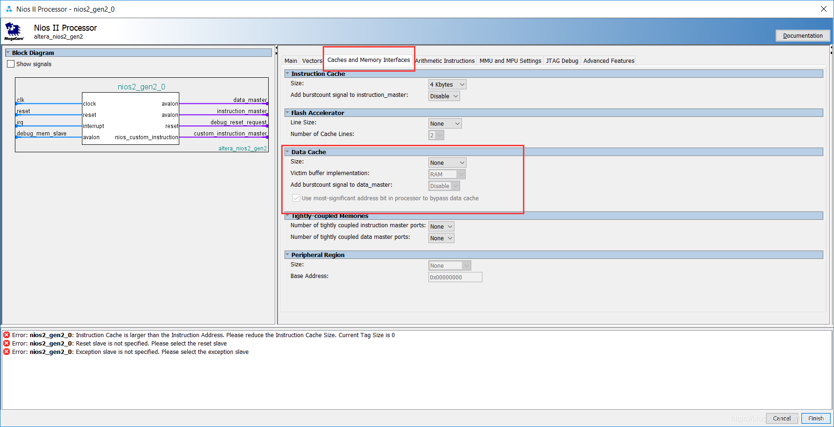Select the custom_instruction_master signal label
The height and width of the screenshot is (427, 834).
coord(230,133)
